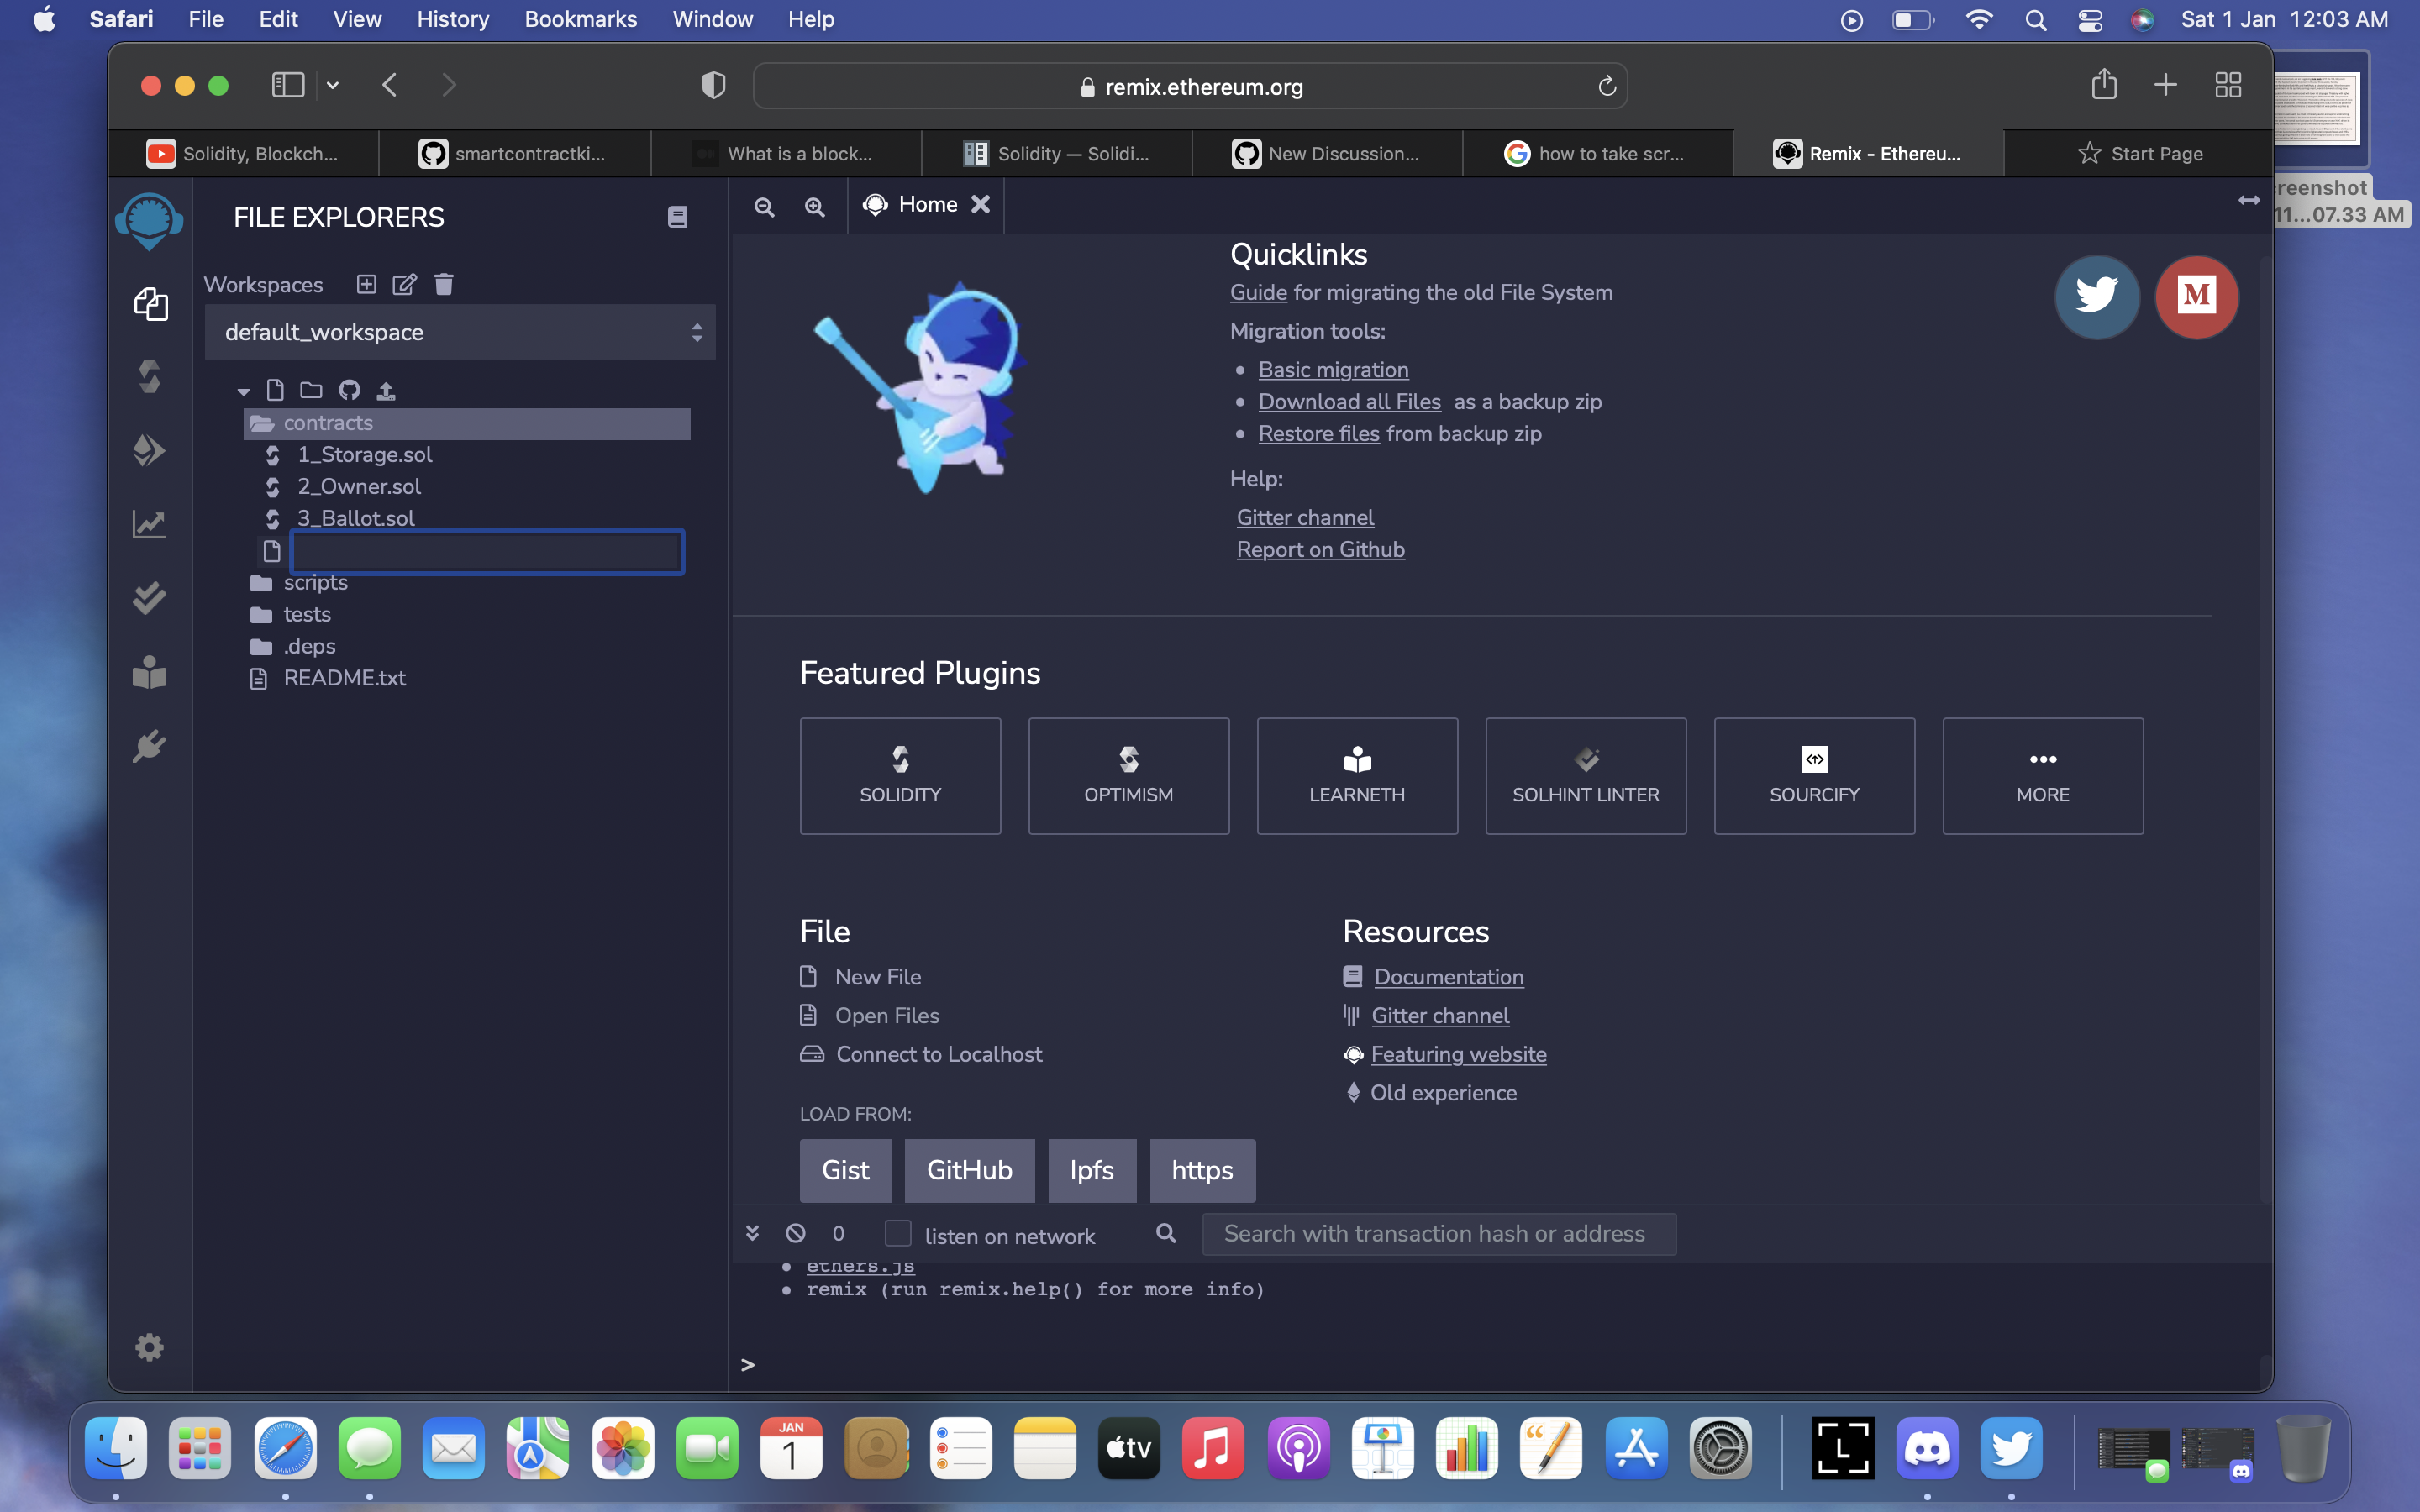Open the Basic migration link
This screenshot has height=1512, width=2420.
[1333, 370]
